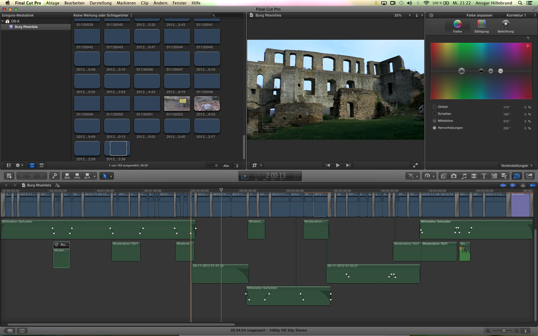Select Burg Rheinfels event in library
The image size is (538, 336).
(26, 27)
